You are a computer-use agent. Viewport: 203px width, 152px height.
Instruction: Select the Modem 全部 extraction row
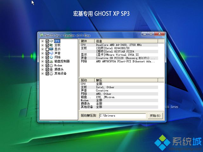[x=119, y=100]
